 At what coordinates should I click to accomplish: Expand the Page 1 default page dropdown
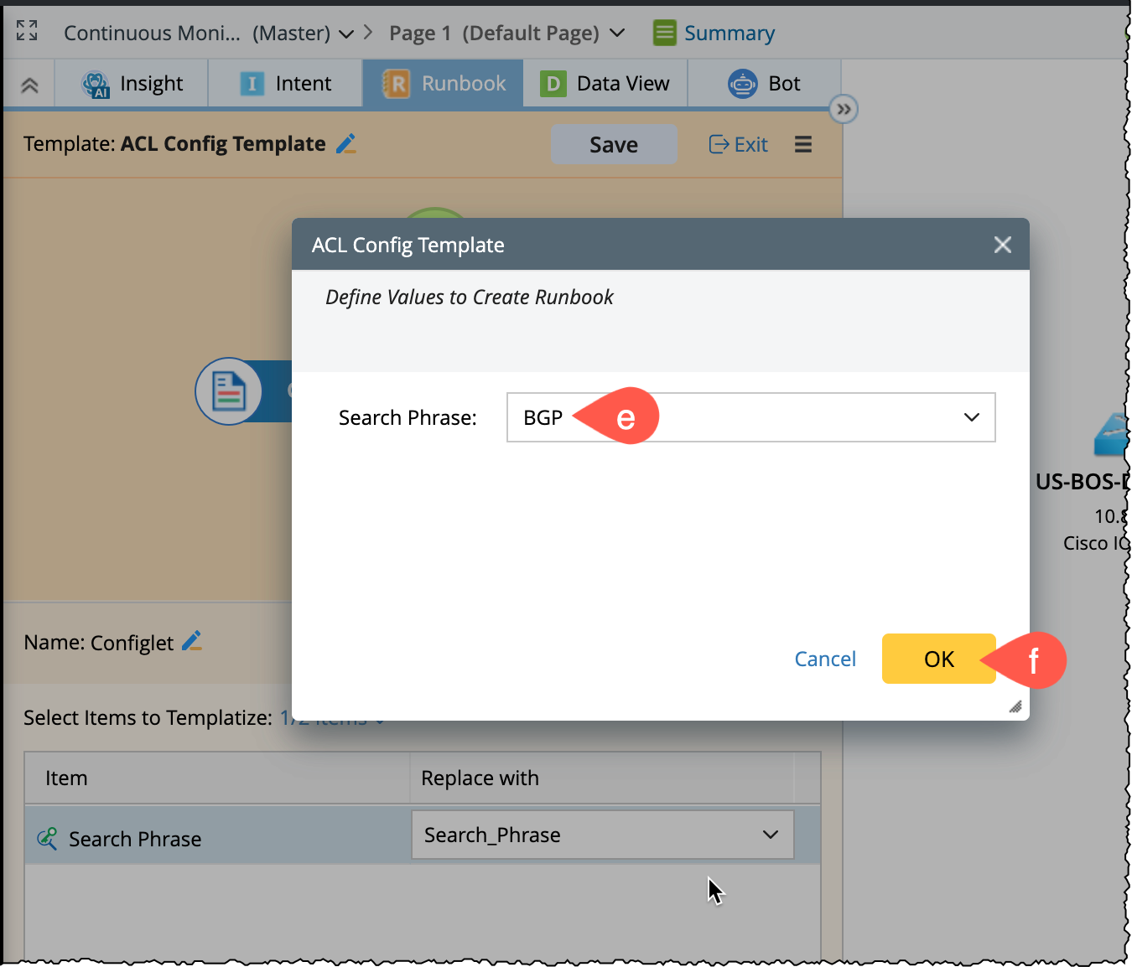[617, 34]
